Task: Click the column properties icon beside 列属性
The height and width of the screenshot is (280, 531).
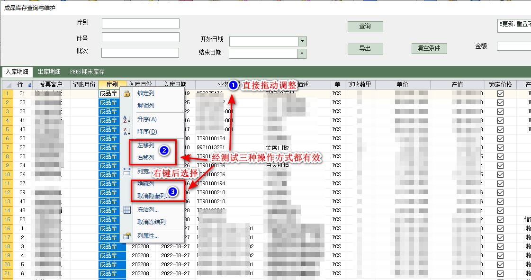Action: 127,235
